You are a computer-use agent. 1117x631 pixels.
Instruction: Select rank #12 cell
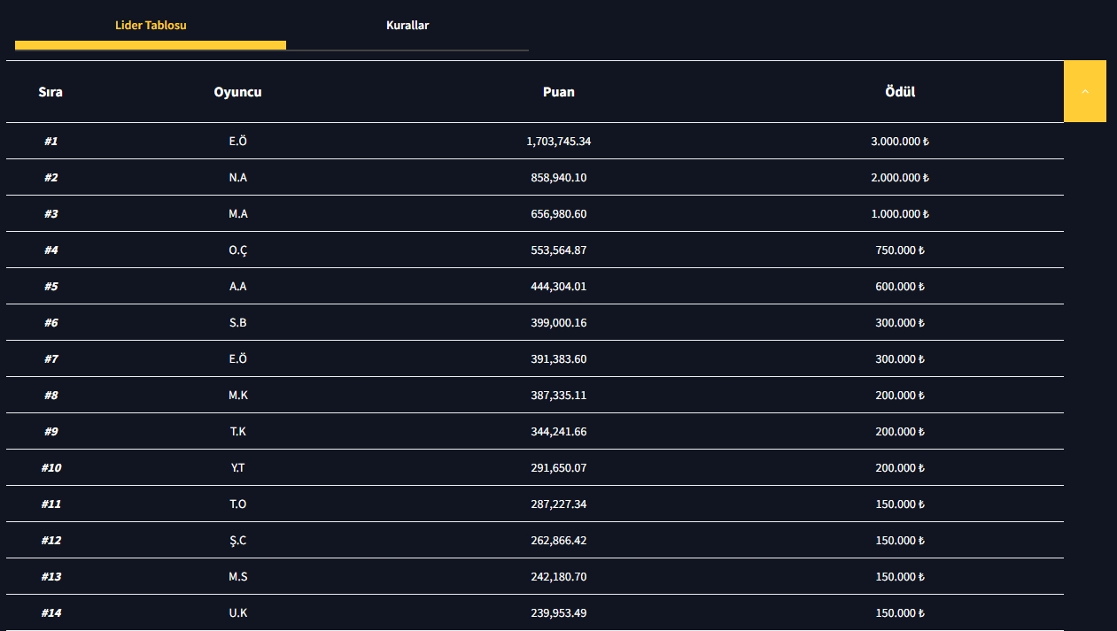pyautogui.click(x=50, y=540)
